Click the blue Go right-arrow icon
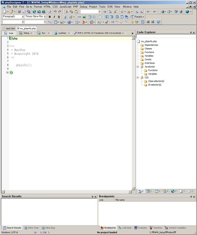The height and width of the screenshot is (235, 197). (x=105, y=12)
